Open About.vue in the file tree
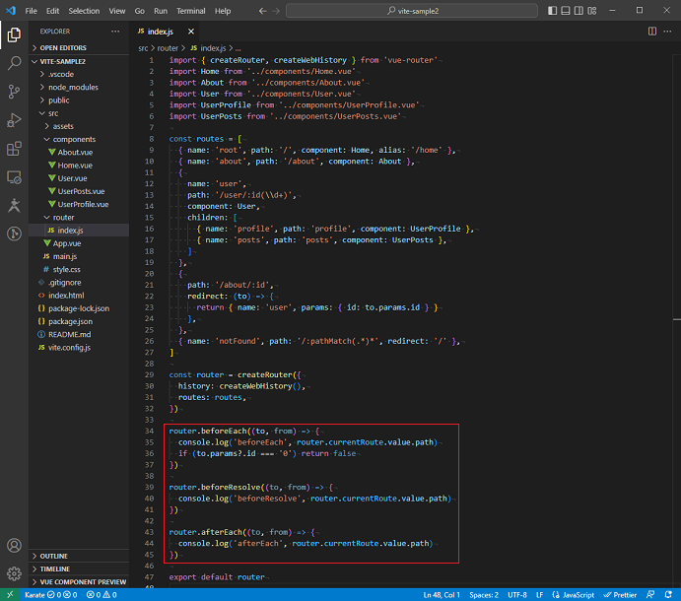Image resolution: width=681 pixels, height=601 pixels. pos(79,153)
